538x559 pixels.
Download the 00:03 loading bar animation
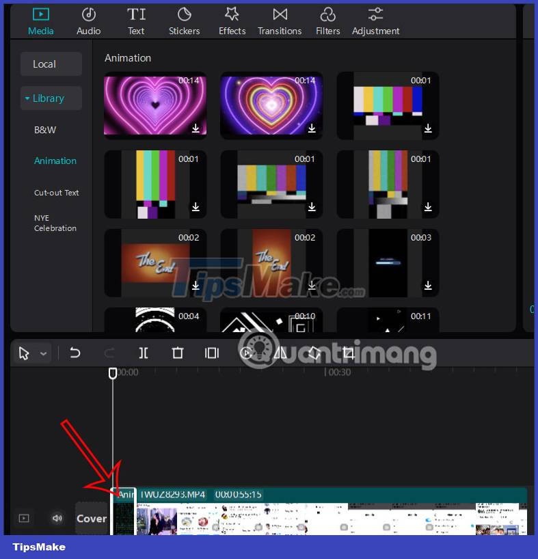tap(428, 285)
